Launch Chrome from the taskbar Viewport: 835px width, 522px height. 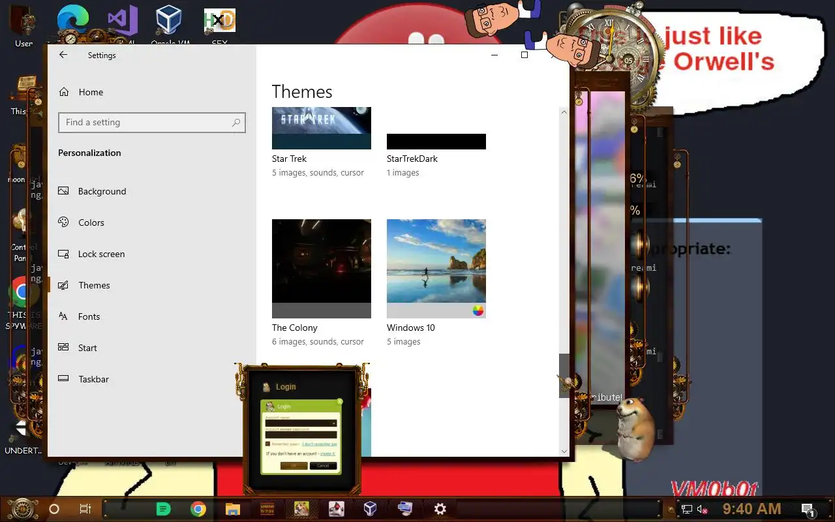point(198,509)
